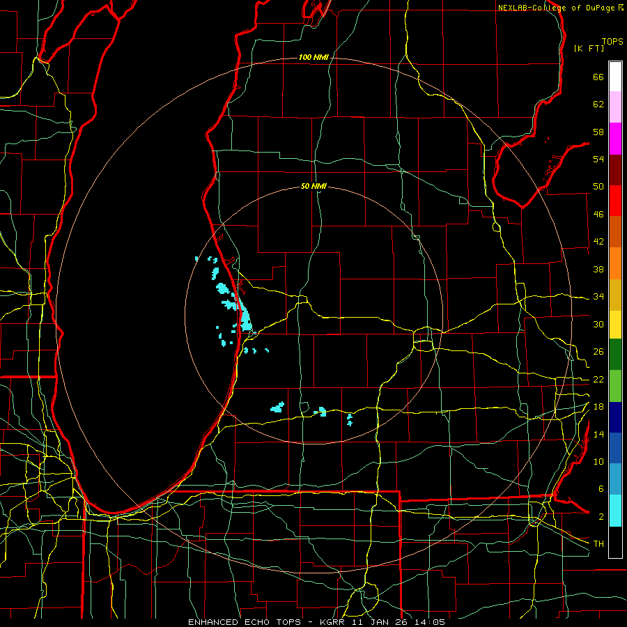Click the dark red 54 kft swatch
Image resolution: width=627 pixels, height=627 pixels.
[615, 169]
